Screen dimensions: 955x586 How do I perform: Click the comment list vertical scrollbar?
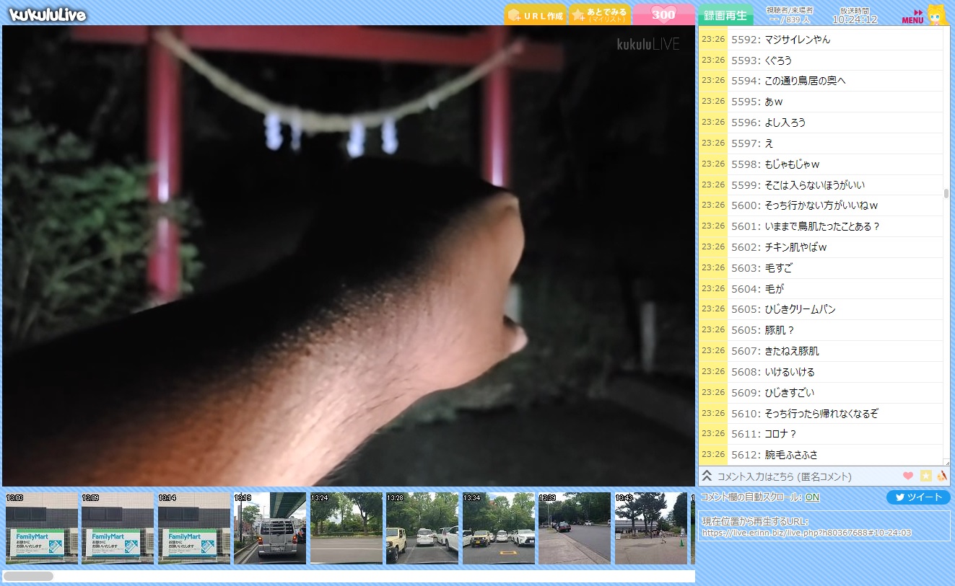tap(946, 193)
